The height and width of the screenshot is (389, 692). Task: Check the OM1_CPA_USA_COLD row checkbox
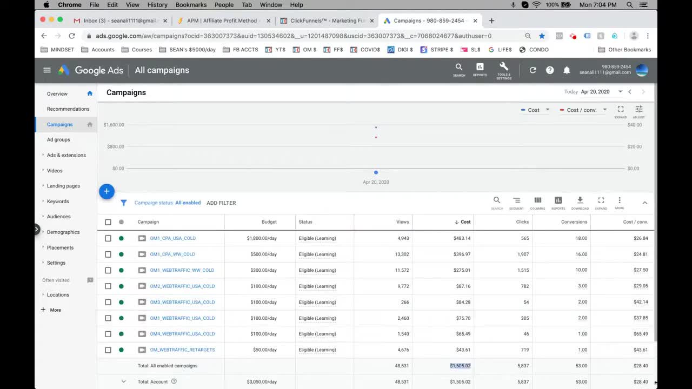pyautogui.click(x=108, y=238)
